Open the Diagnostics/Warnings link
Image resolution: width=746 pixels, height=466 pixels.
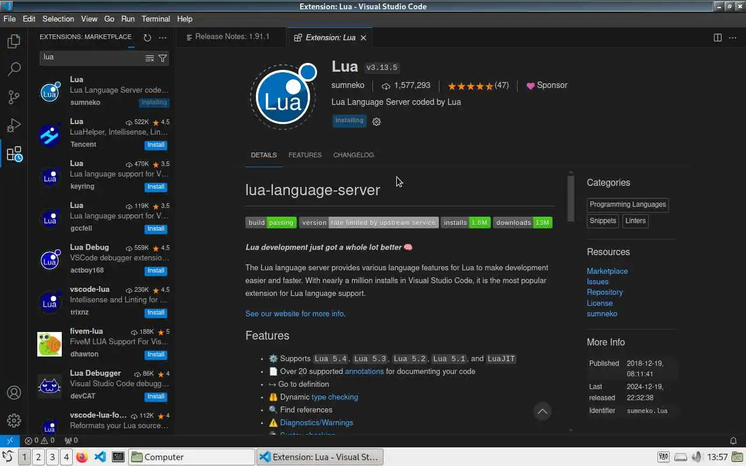tap(316, 422)
